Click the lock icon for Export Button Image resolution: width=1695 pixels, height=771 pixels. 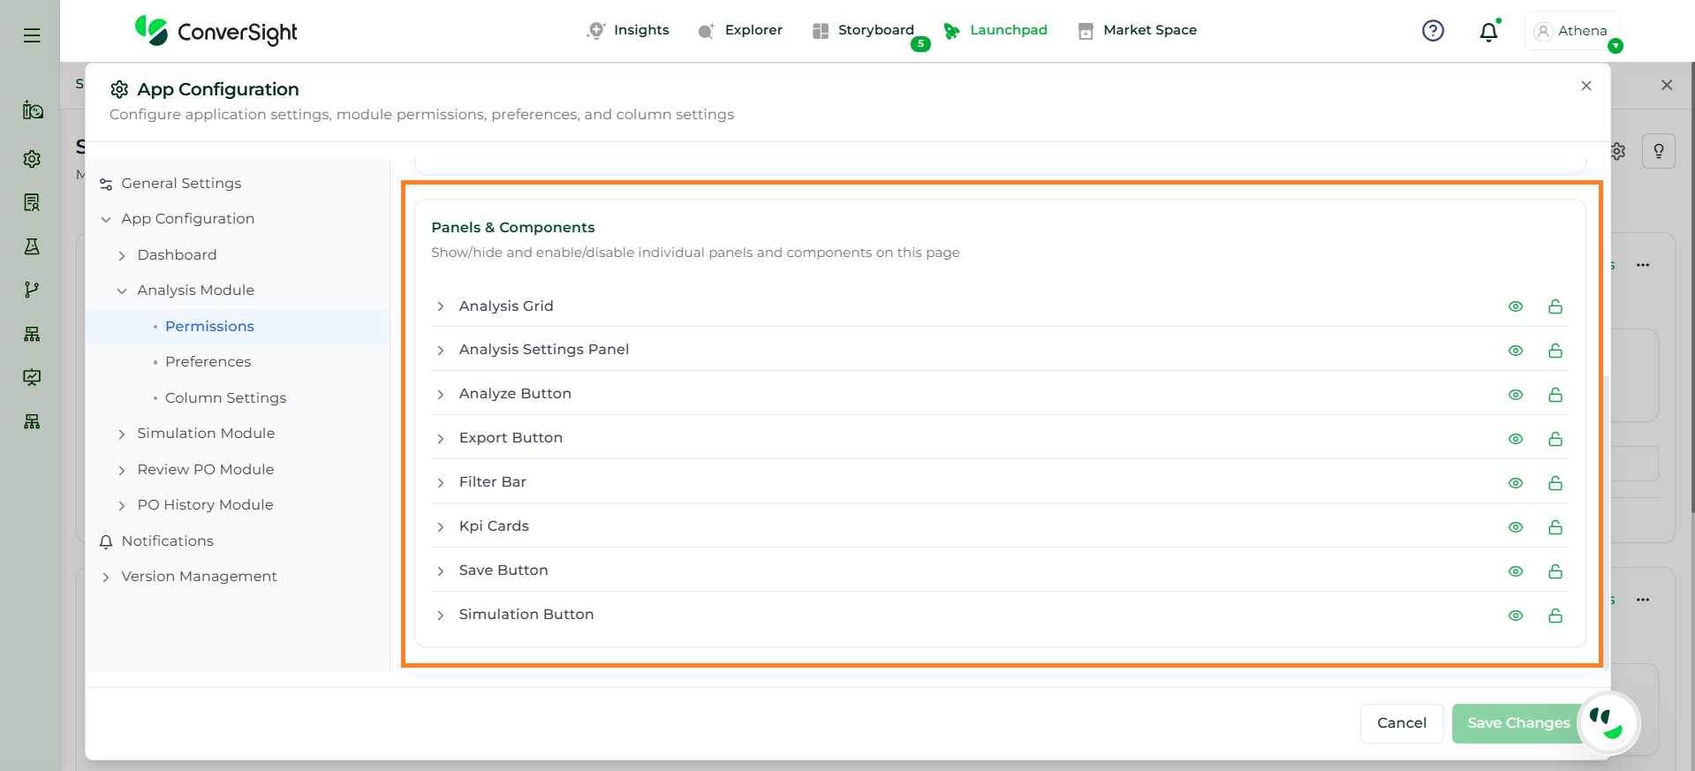click(x=1555, y=439)
